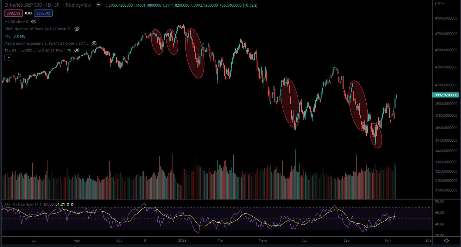The width and height of the screenshot is (461, 247).
Task: Open the USD currency dropdown
Action: (439, 4)
